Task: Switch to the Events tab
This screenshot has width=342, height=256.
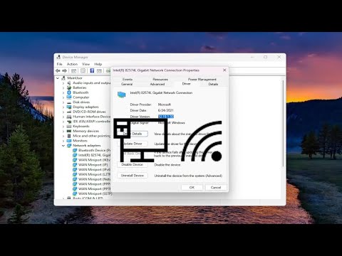Action: tap(128, 79)
